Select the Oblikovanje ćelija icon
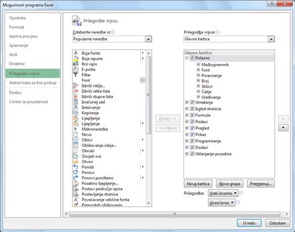This screenshot has height=232, width=295. click(75, 145)
